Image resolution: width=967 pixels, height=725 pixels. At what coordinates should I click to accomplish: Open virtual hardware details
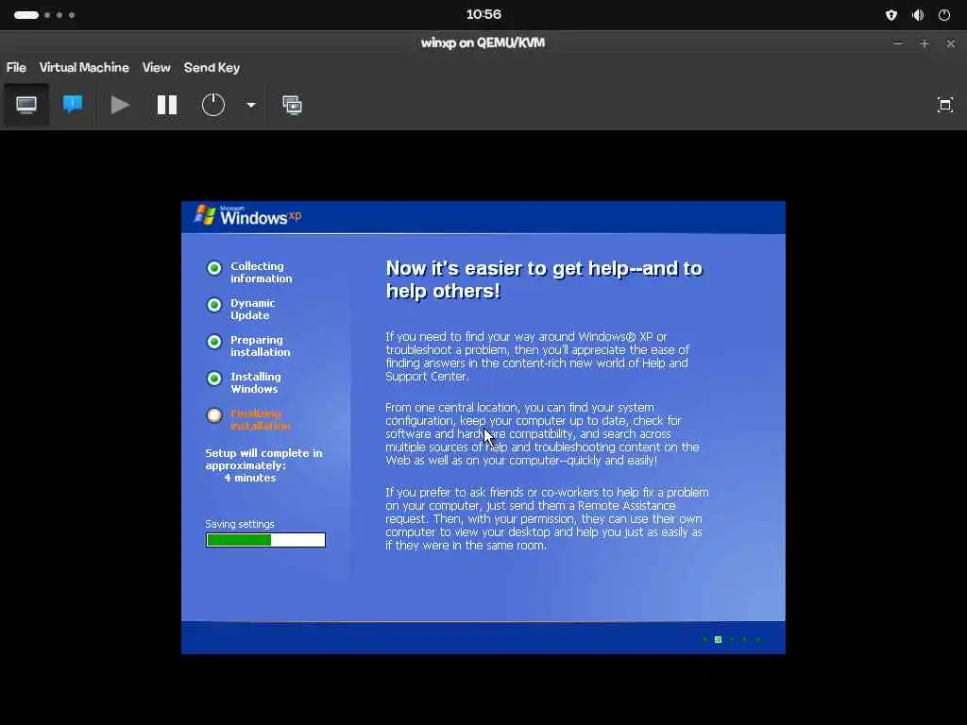click(73, 105)
